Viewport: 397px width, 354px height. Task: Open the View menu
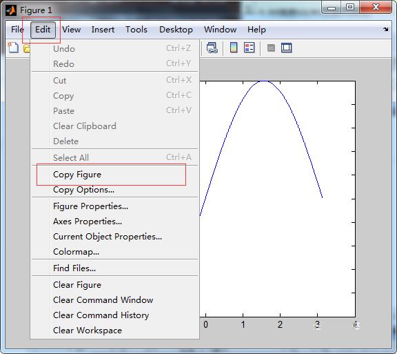(72, 30)
